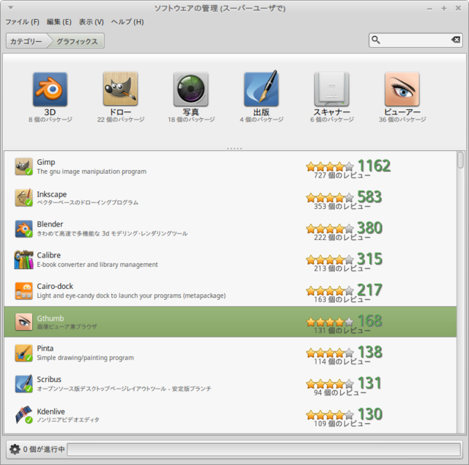Open the ファイル (F) menu
Viewport: 469px width, 465px height.
pyautogui.click(x=23, y=22)
